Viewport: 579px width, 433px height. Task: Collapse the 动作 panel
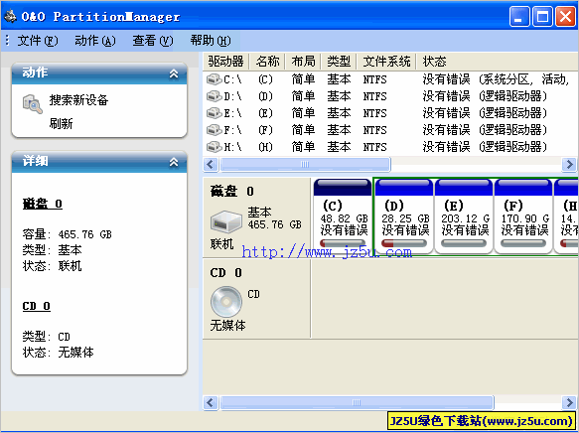(174, 73)
